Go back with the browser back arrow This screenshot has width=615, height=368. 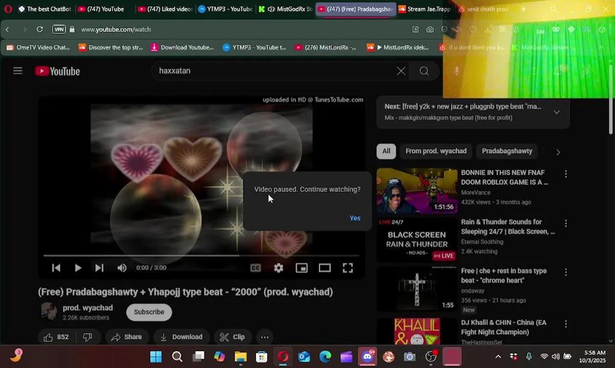[x=8, y=30]
